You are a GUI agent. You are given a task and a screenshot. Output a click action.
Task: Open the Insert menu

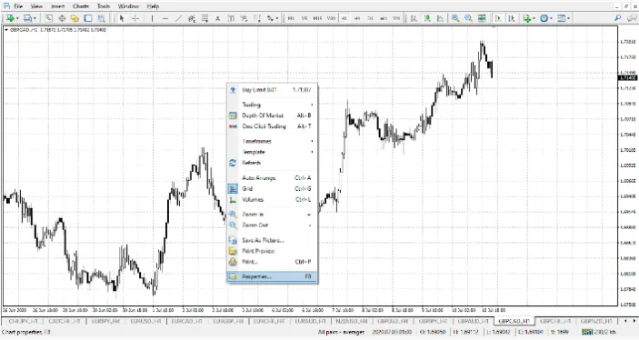point(57,6)
